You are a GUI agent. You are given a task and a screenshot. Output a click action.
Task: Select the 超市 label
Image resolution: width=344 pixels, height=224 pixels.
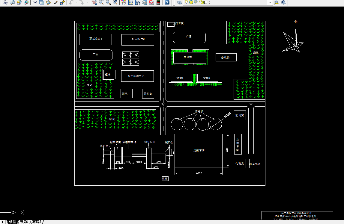pyautogui.click(x=108, y=75)
